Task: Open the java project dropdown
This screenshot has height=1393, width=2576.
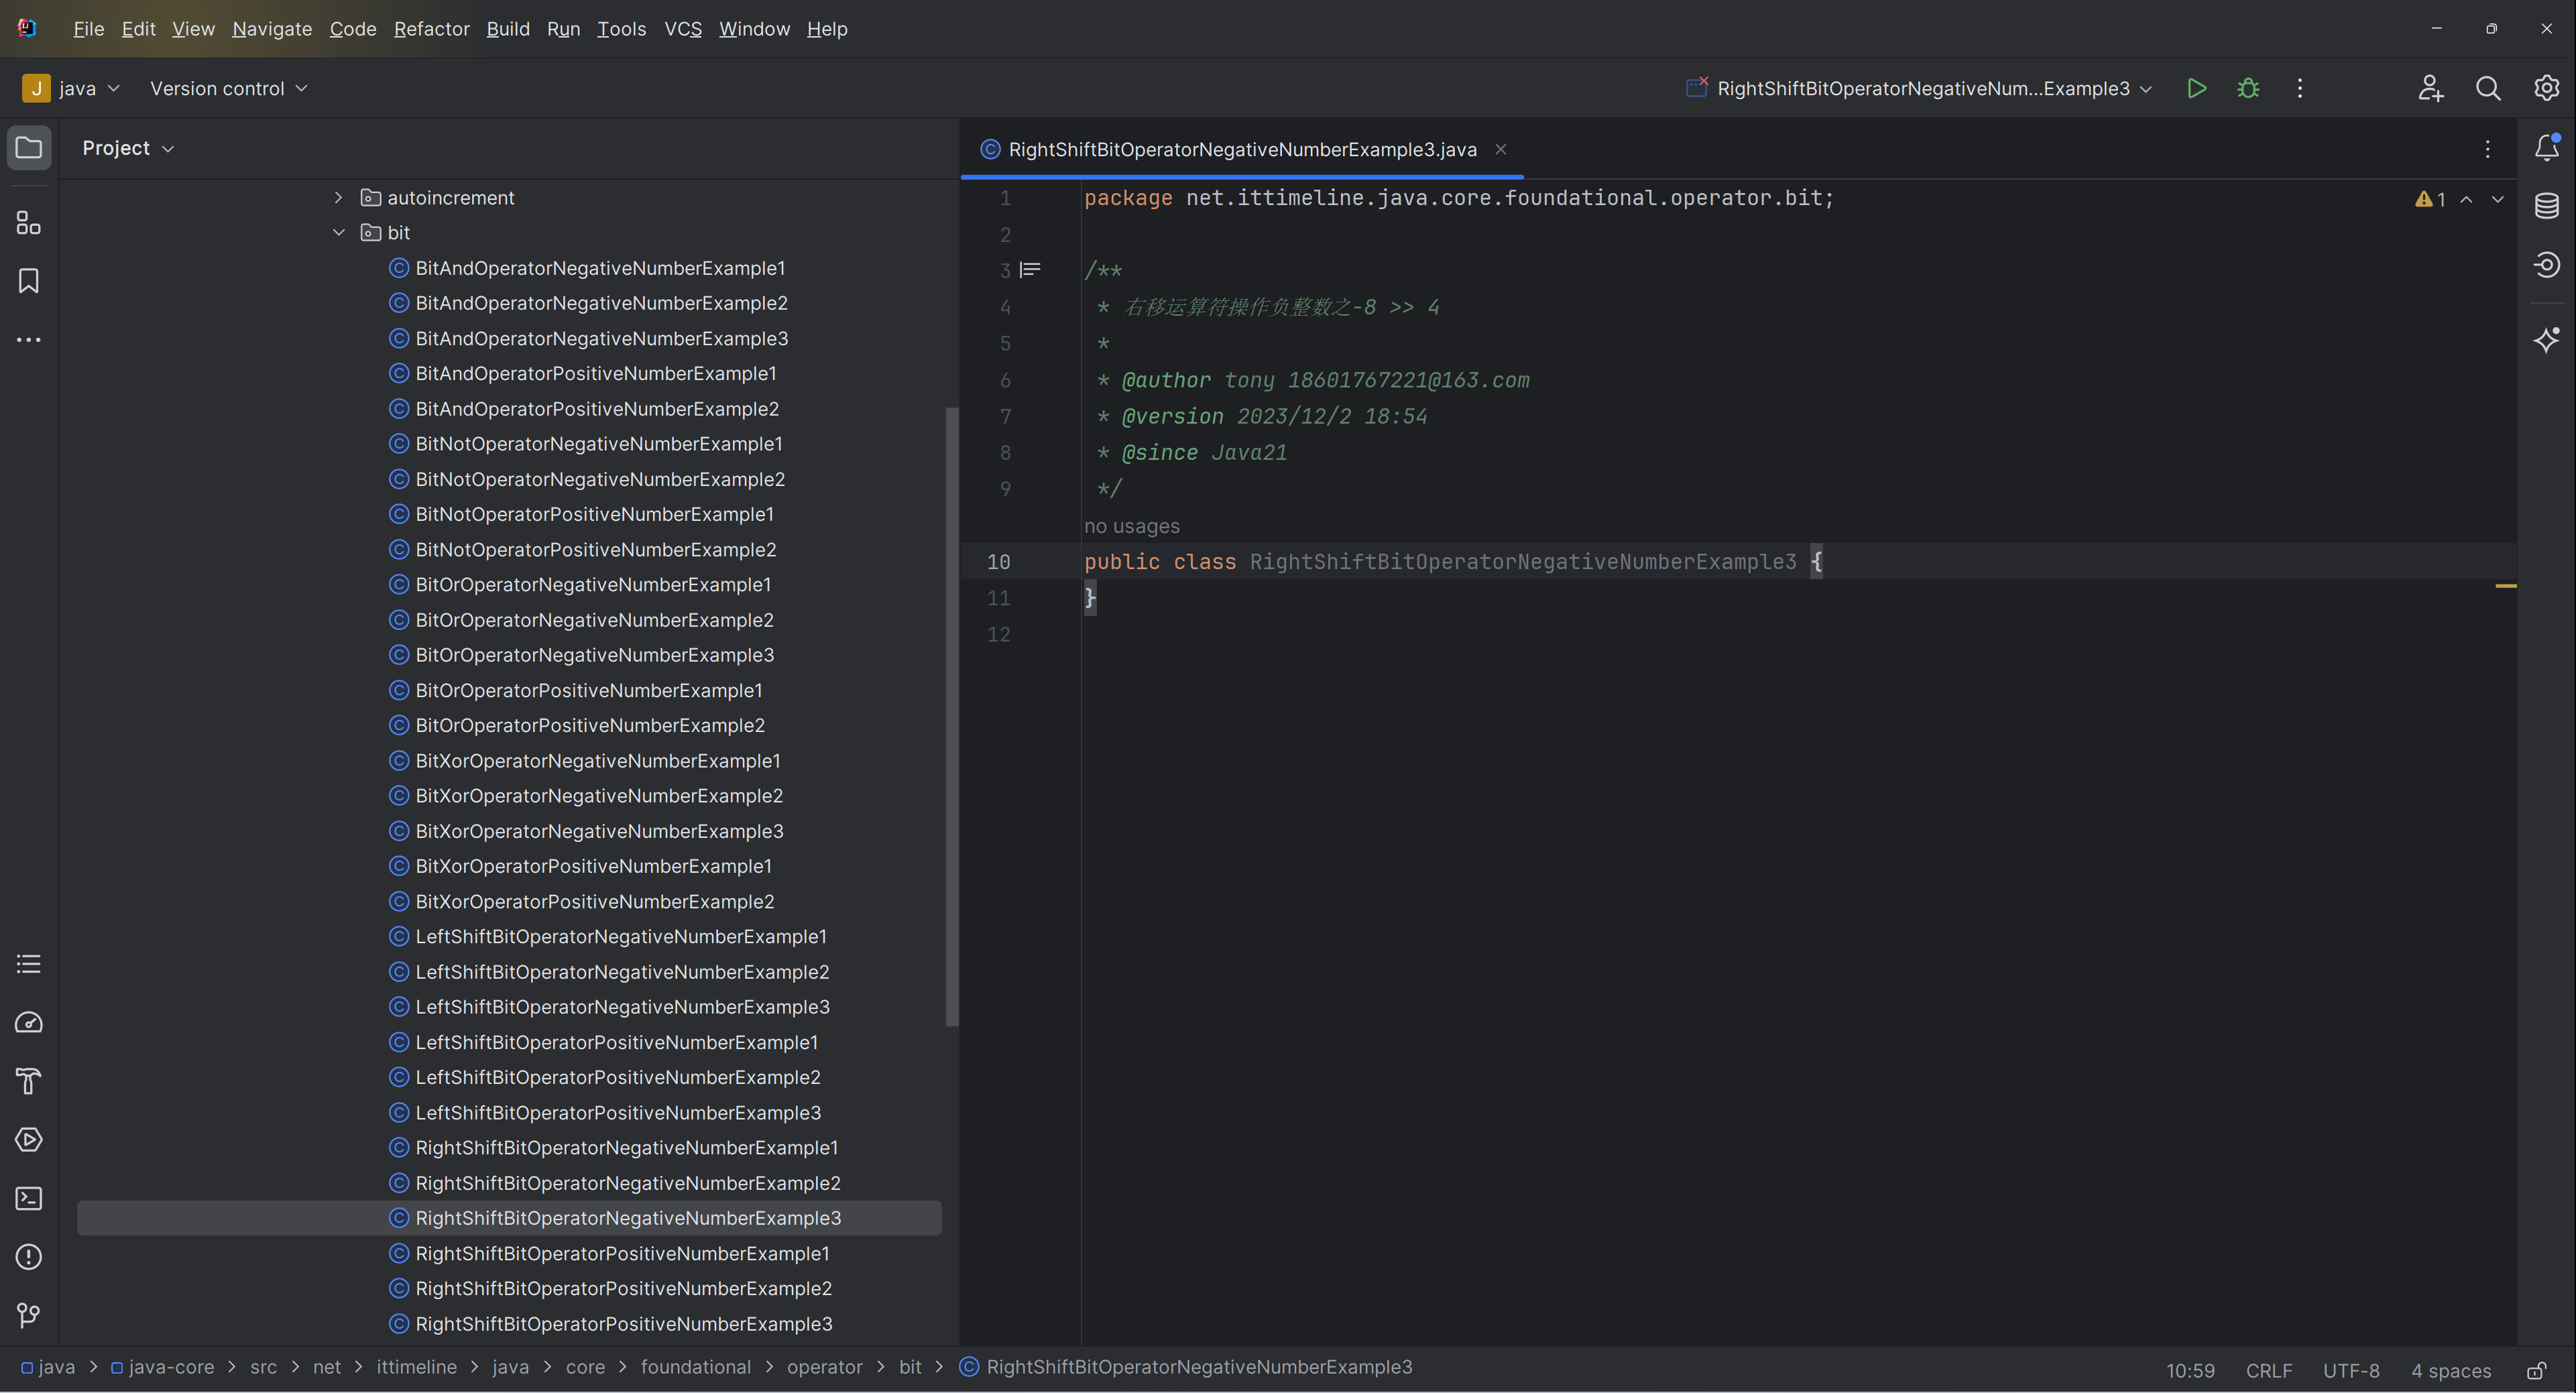Action: (72, 88)
